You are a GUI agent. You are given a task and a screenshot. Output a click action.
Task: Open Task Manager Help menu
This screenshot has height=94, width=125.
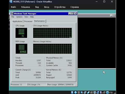(x=32, y=17)
